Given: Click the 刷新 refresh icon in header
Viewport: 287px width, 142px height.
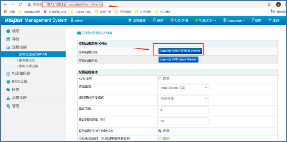Looking at the screenshot, I should click(x=154, y=20).
